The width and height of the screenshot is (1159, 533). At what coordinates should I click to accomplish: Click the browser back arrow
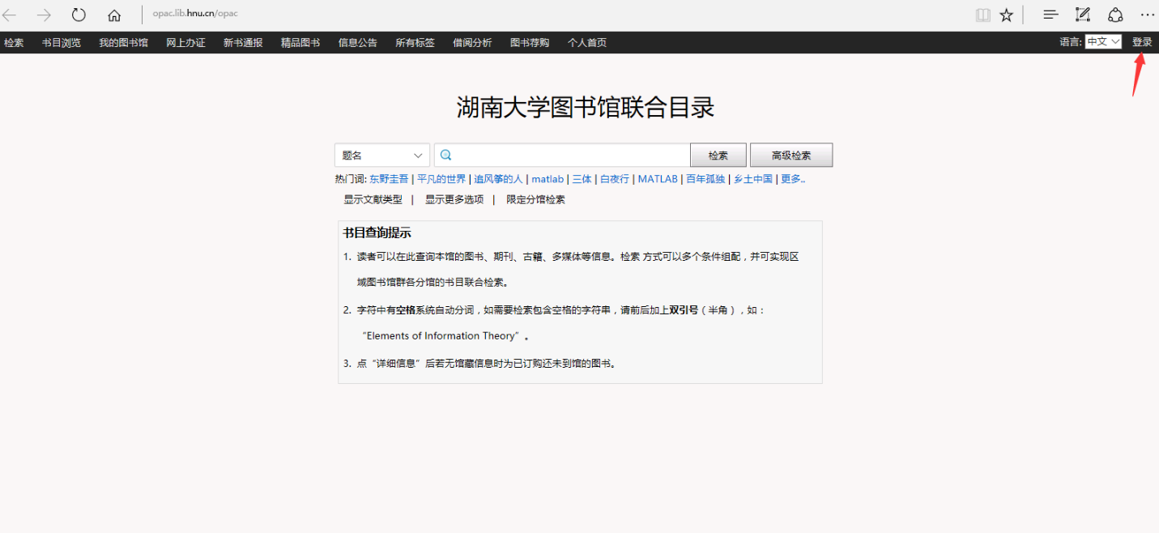pos(10,15)
